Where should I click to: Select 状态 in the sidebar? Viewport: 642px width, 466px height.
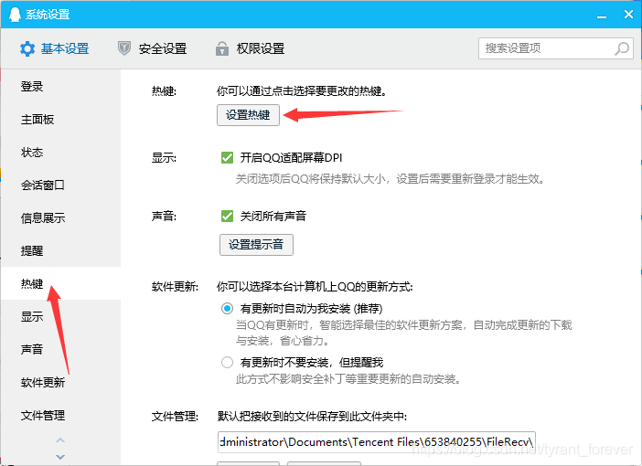[60, 153]
